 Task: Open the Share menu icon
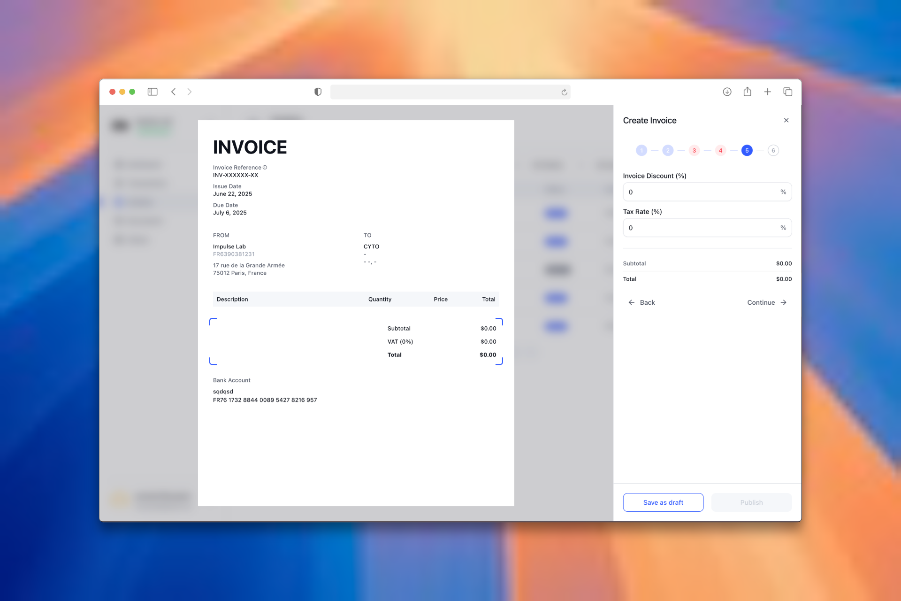tap(747, 92)
